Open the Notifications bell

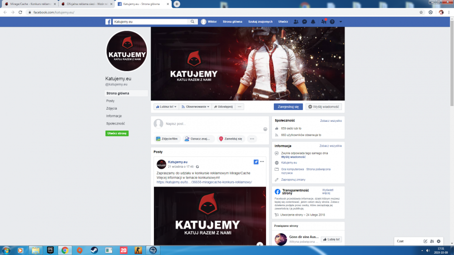click(x=313, y=22)
